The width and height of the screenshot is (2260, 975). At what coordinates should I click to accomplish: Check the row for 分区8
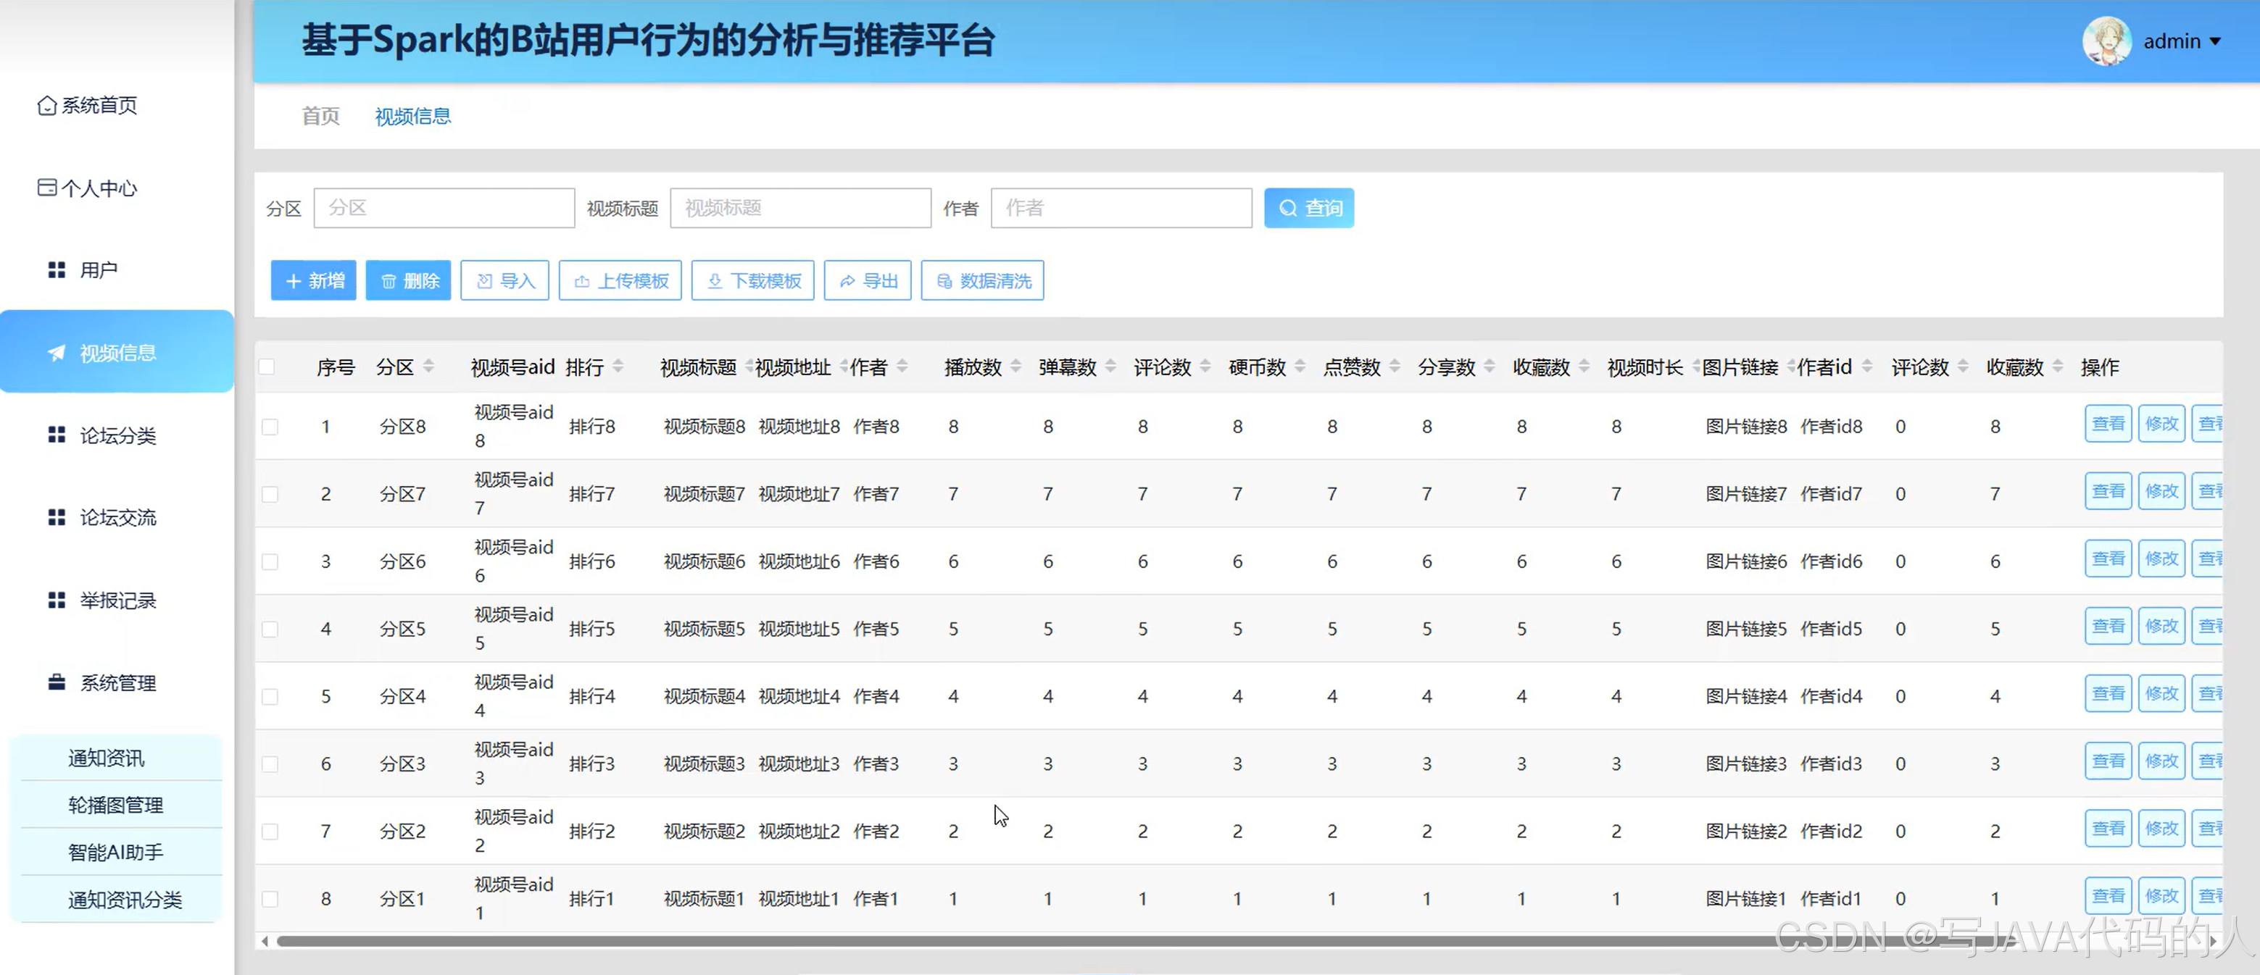point(270,427)
